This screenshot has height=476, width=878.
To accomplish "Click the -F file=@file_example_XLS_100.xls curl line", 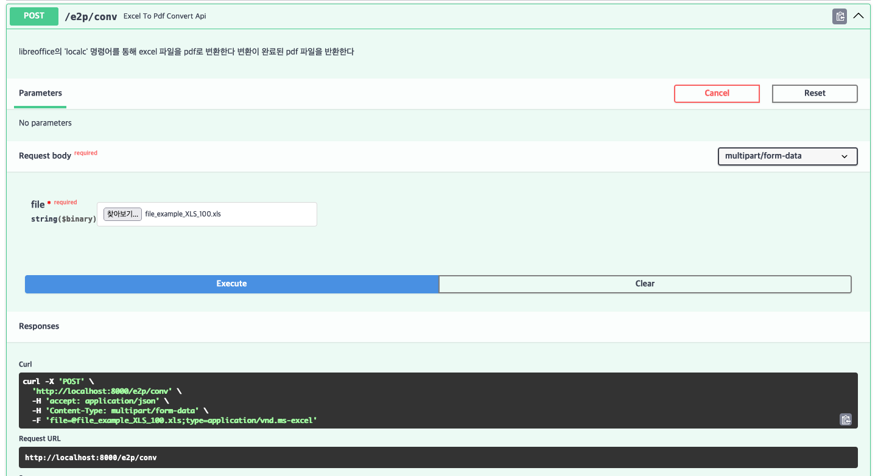I will coord(175,420).
